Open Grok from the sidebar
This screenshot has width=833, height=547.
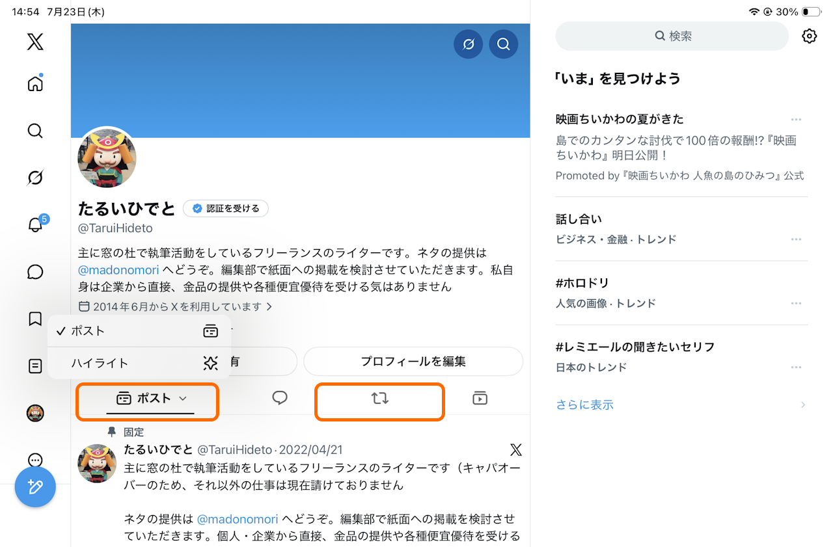(x=35, y=178)
